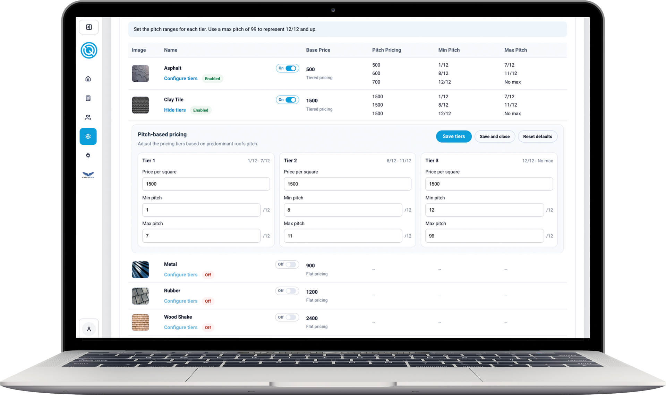Collapse the sidebar panel icon
Image resolution: width=666 pixels, height=395 pixels.
(89, 27)
